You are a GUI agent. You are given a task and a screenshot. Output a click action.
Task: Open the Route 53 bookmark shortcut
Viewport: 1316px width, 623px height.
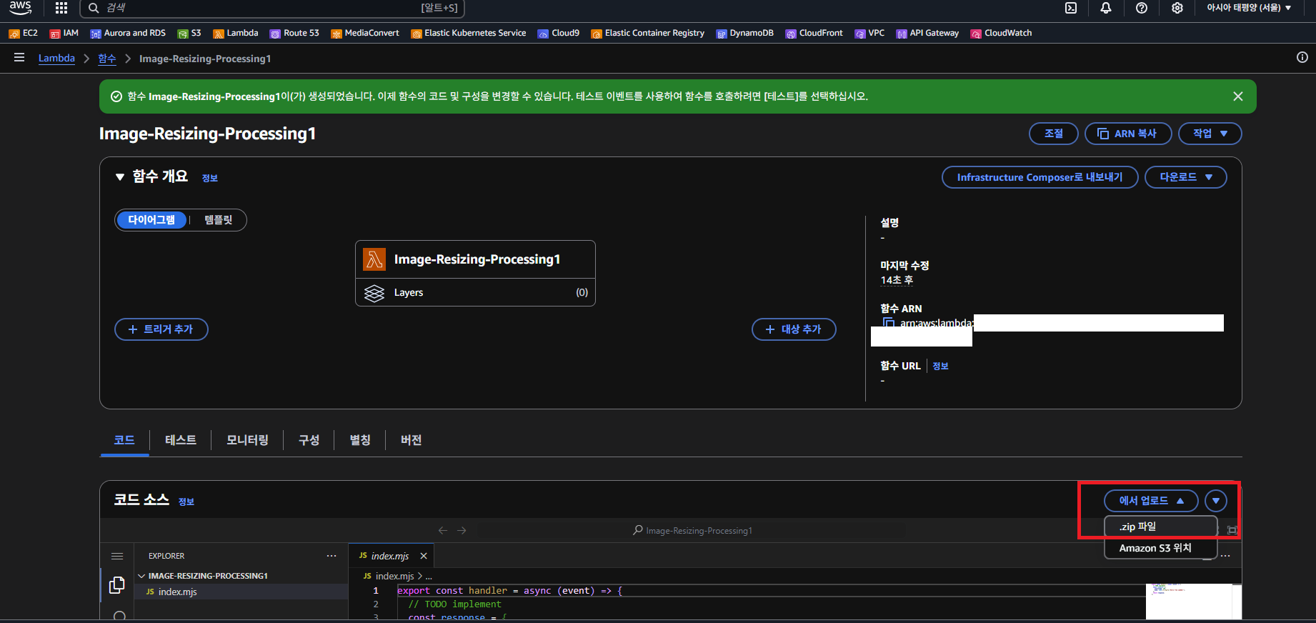pyautogui.click(x=294, y=33)
